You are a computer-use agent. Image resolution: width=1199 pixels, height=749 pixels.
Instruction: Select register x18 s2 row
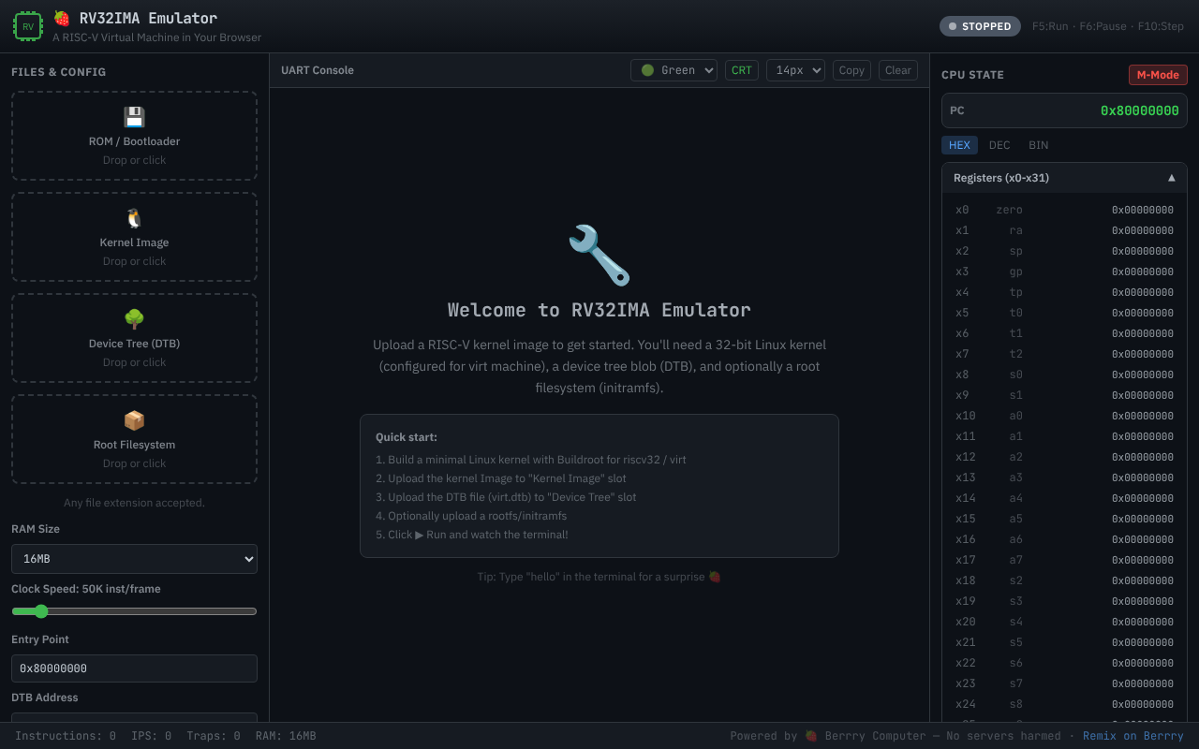(1064, 580)
